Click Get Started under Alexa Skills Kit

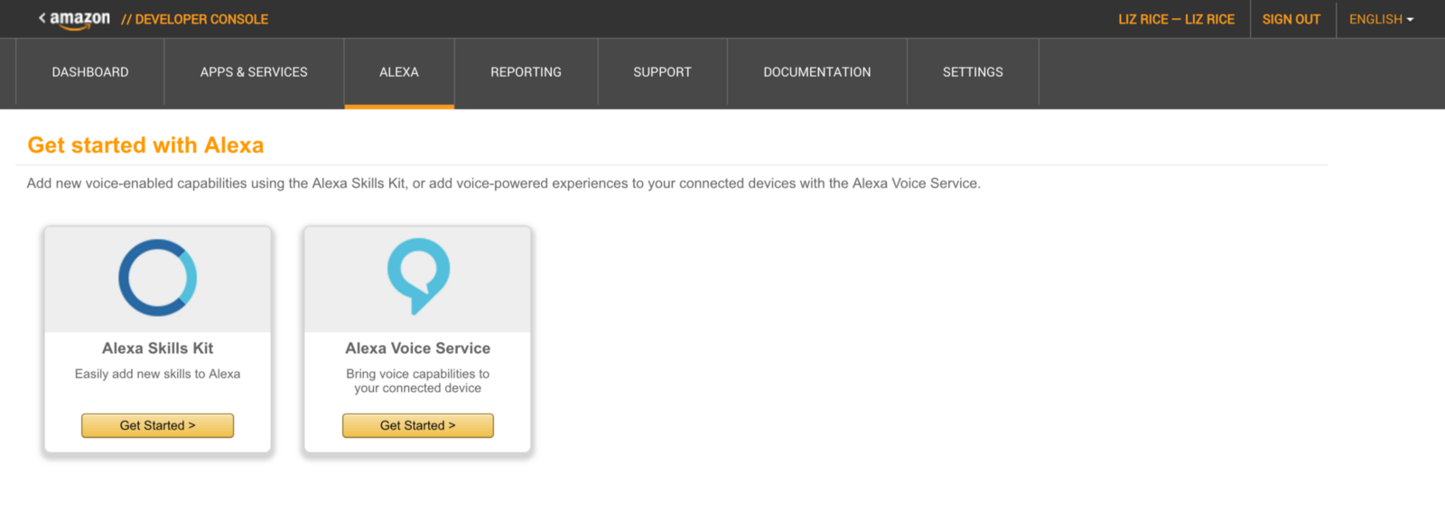(158, 425)
